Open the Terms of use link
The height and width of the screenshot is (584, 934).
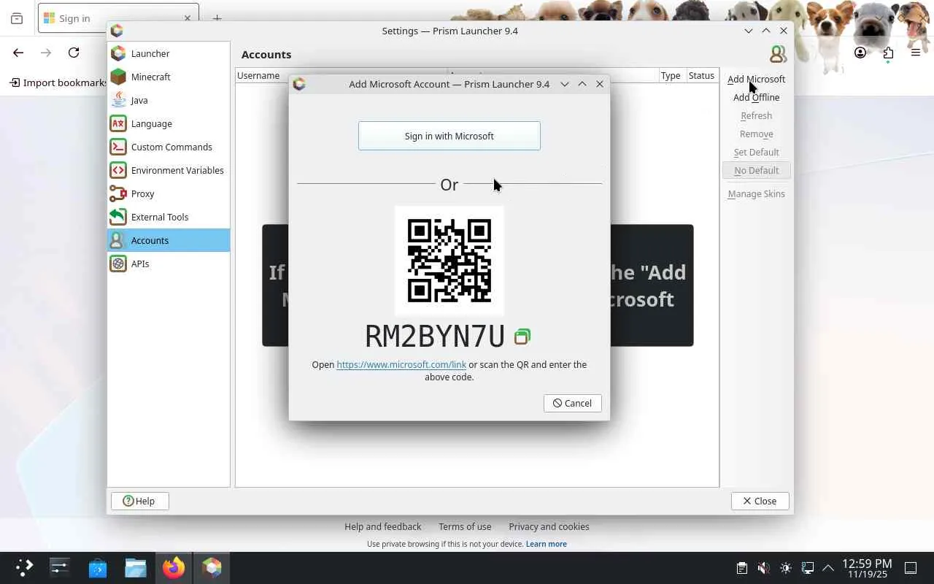(465, 526)
